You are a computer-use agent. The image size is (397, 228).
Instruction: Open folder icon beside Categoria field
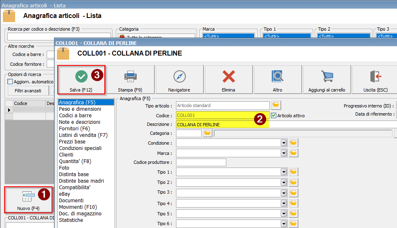[208, 133]
